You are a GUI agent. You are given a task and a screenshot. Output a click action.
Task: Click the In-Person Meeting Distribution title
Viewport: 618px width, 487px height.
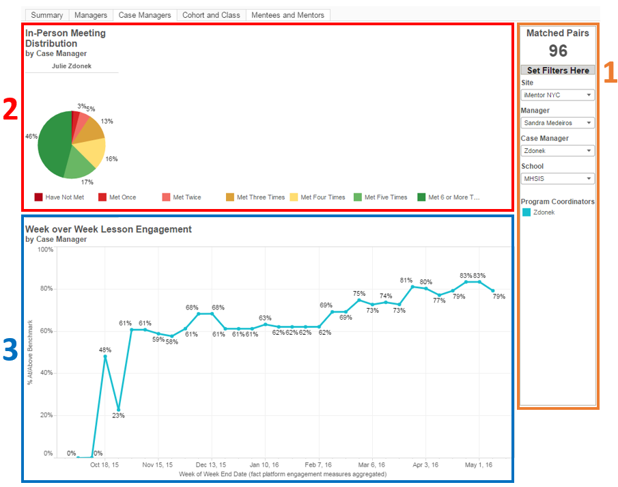(66, 38)
